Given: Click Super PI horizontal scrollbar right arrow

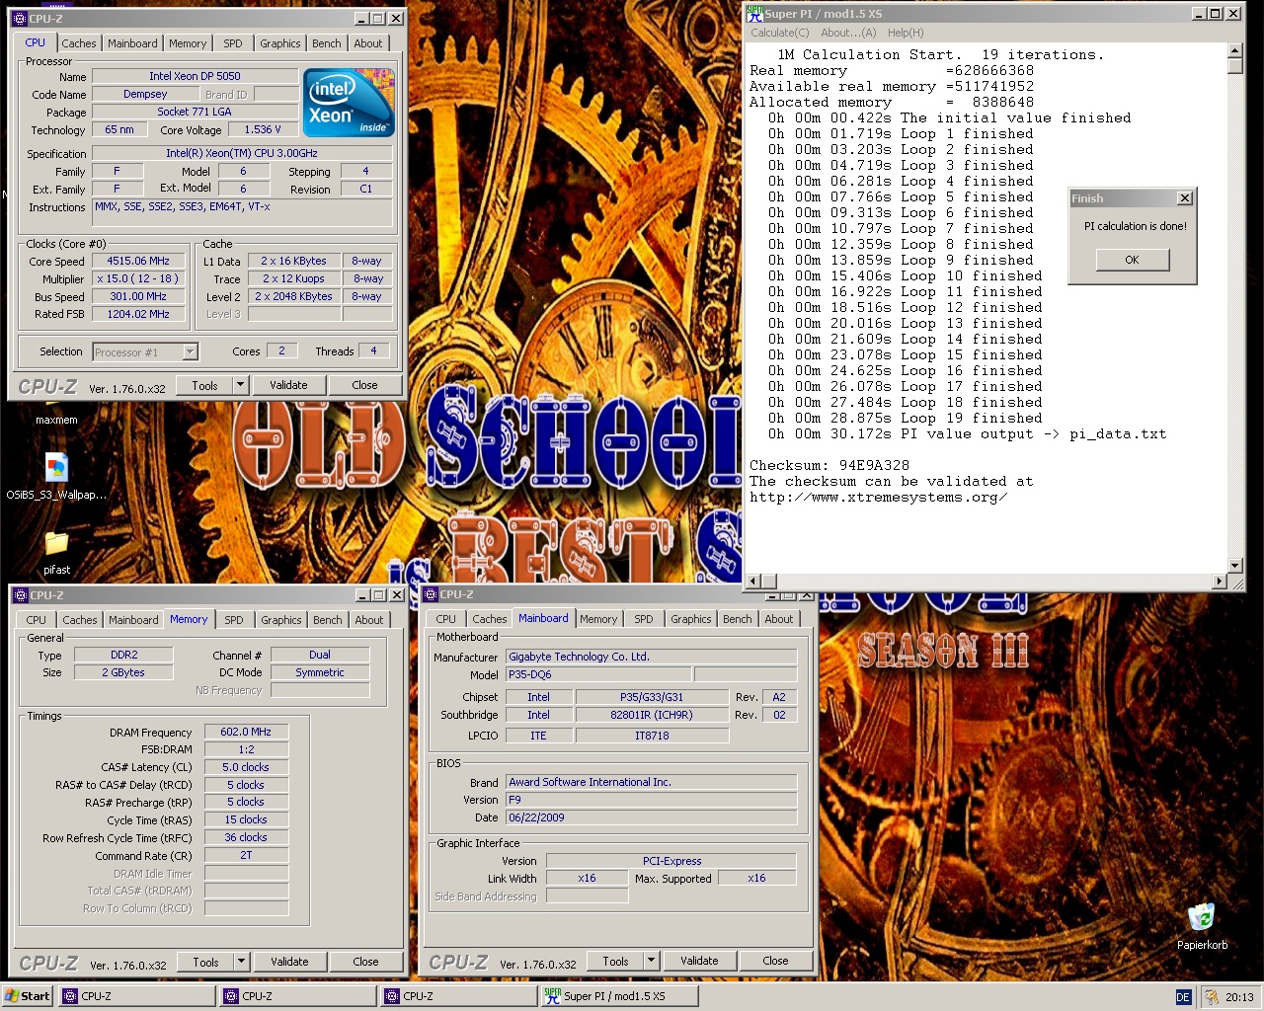Looking at the screenshot, I should [x=1219, y=582].
